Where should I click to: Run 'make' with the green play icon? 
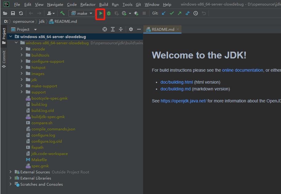click(x=101, y=13)
